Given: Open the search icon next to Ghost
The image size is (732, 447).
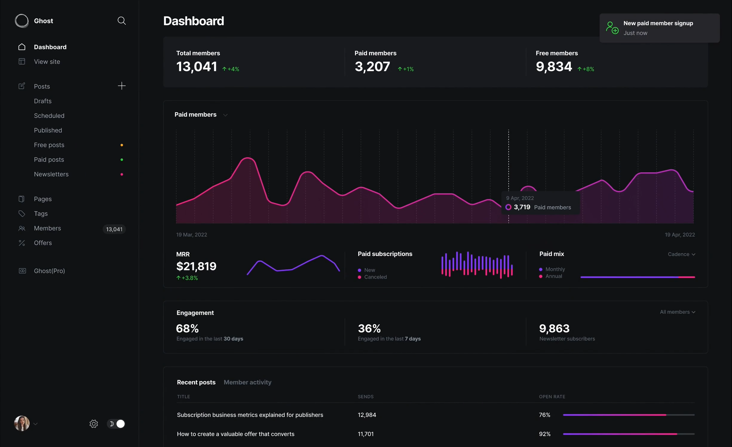Looking at the screenshot, I should pyautogui.click(x=122, y=20).
